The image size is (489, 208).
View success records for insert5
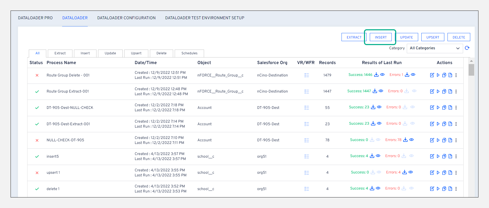(378, 156)
